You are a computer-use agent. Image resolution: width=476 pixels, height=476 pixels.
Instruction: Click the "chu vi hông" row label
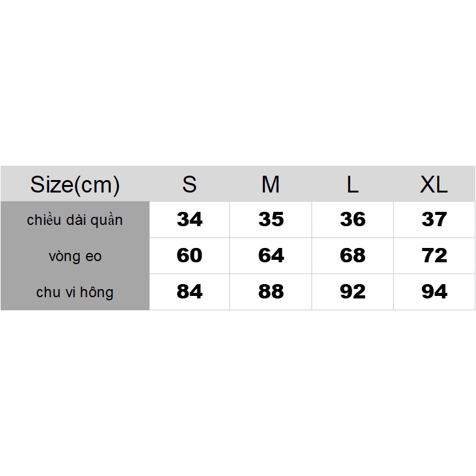click(x=75, y=292)
